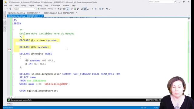Open the Project menu
194x109 pixels.
click(31, 5)
